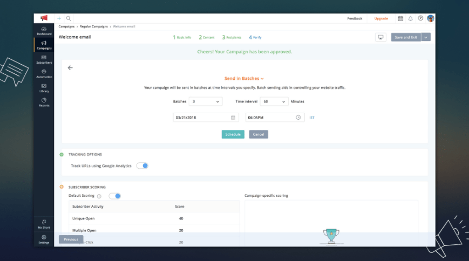Click the Multiple Open activity row

coord(154,230)
